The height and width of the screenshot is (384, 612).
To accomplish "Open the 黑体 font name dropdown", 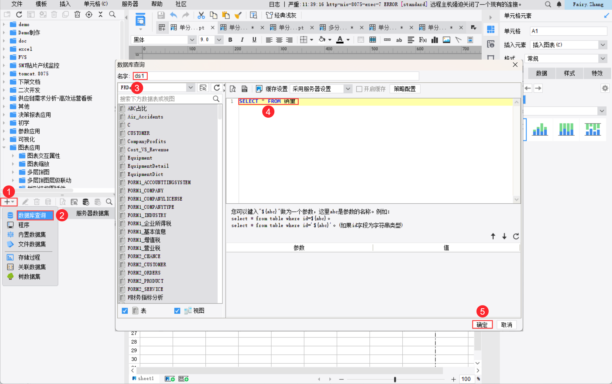I will [192, 40].
